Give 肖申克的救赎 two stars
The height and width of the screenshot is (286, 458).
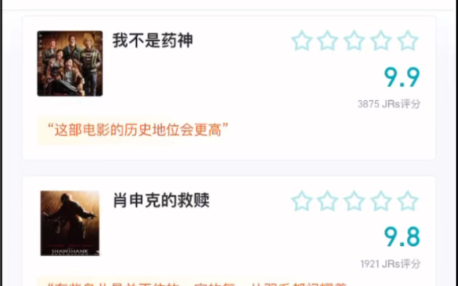coord(327,201)
